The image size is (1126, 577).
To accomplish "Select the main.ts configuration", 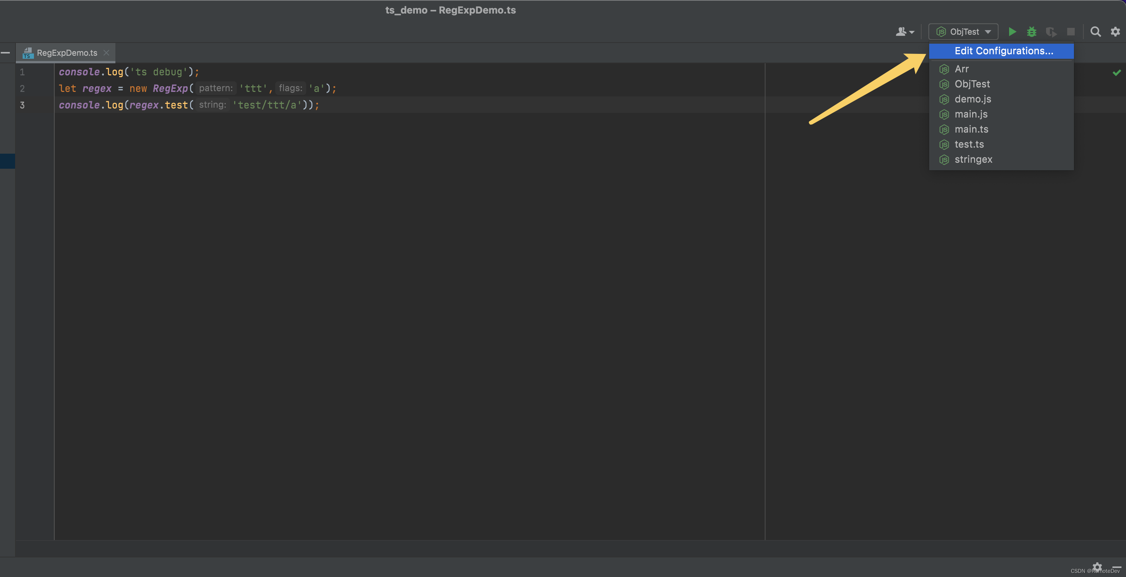I will click(971, 129).
